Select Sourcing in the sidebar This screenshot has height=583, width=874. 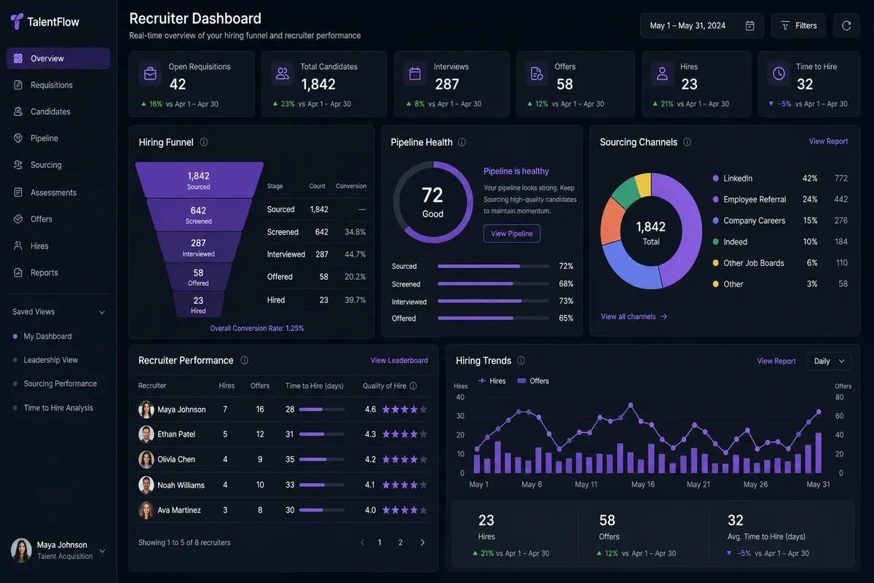(58, 165)
